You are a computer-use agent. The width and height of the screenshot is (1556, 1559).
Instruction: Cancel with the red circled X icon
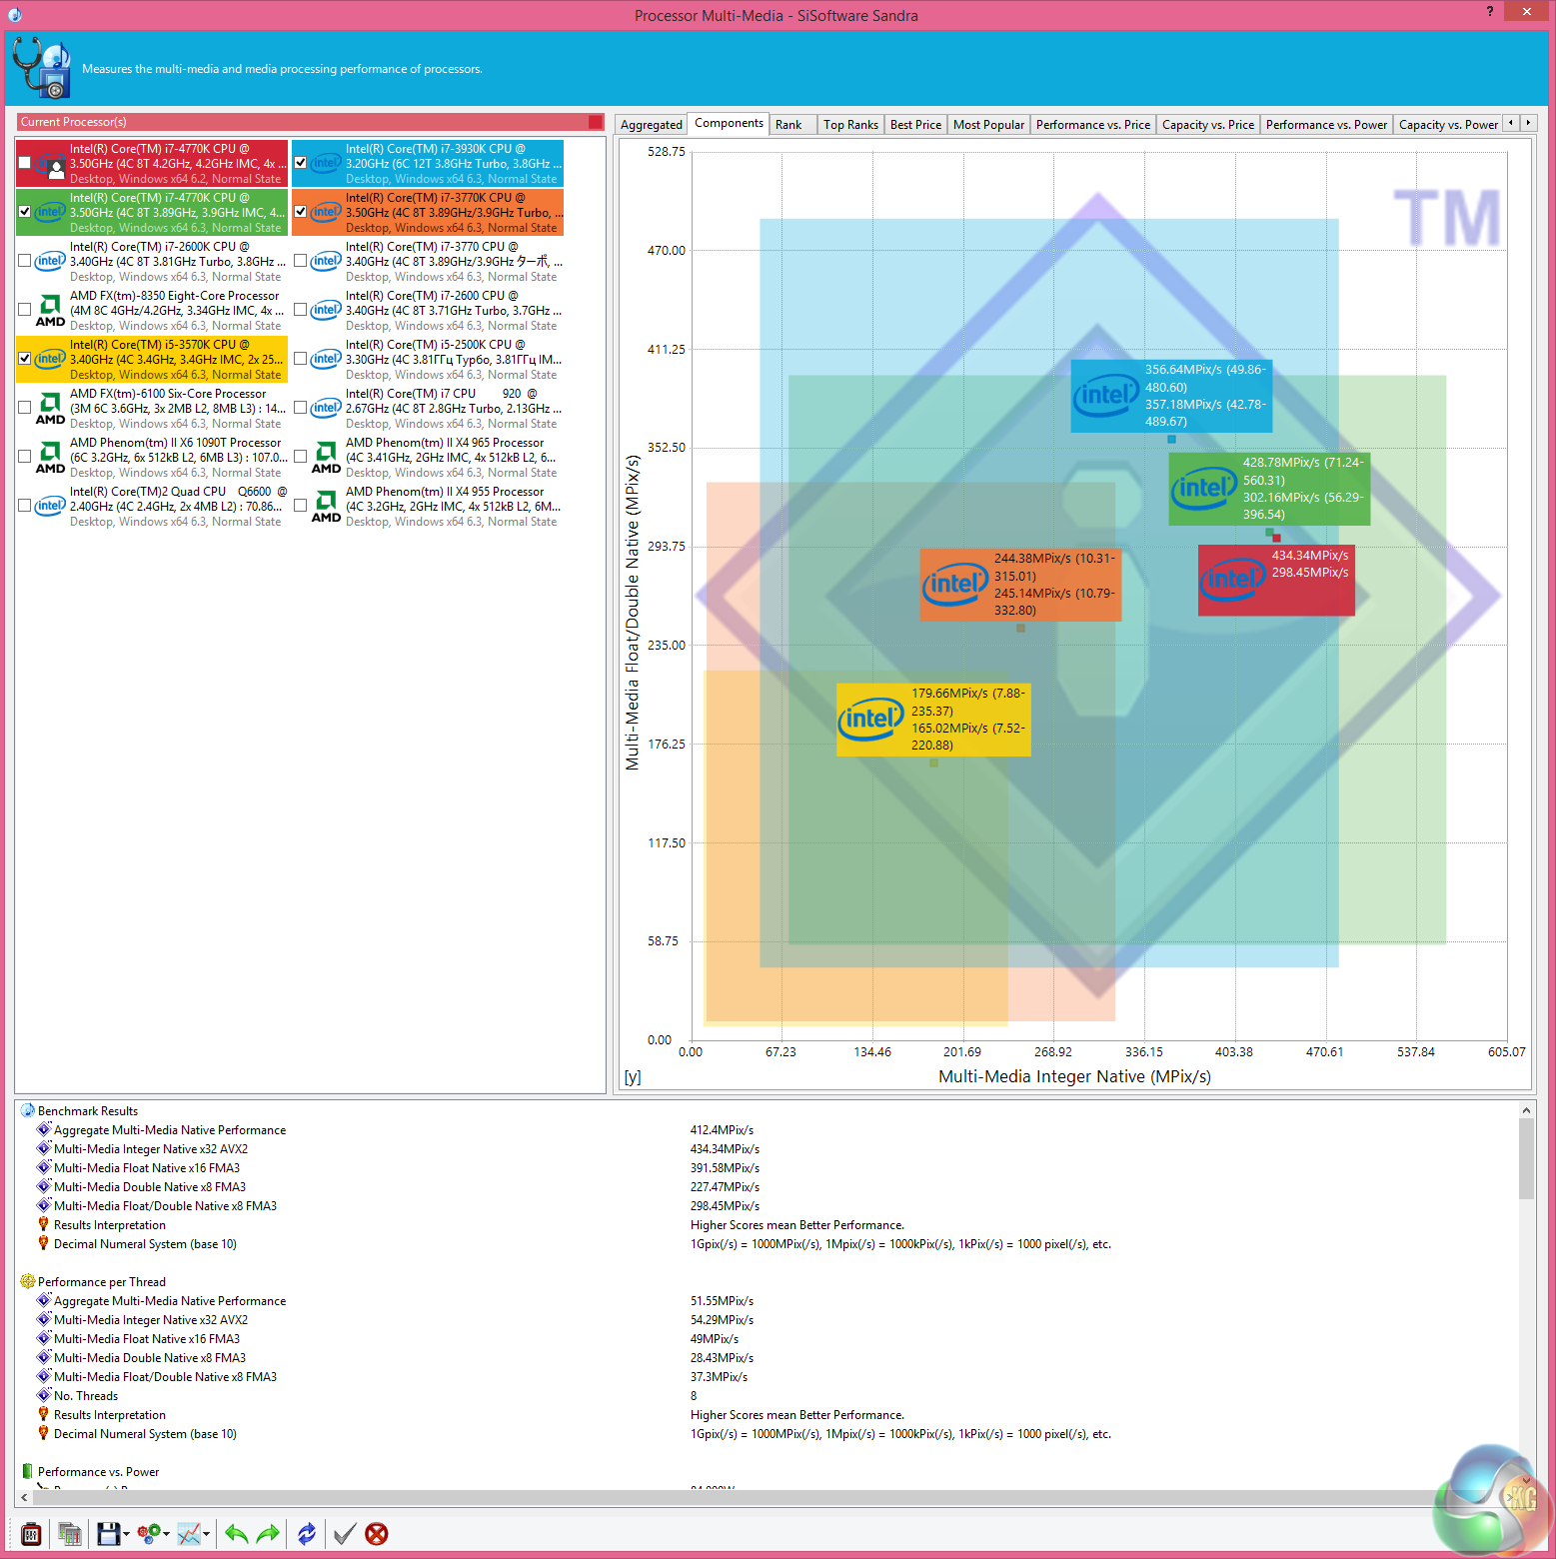[x=377, y=1534]
